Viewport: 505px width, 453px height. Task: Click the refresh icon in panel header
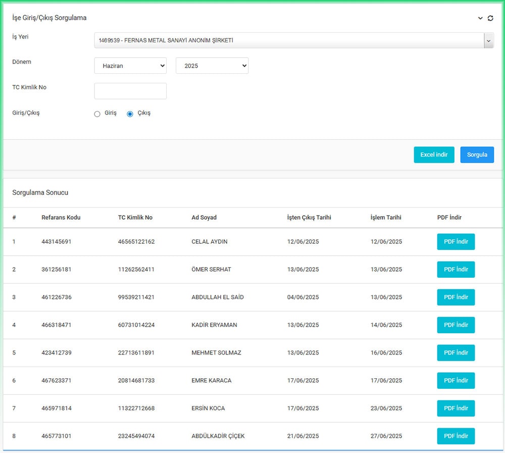coord(490,18)
